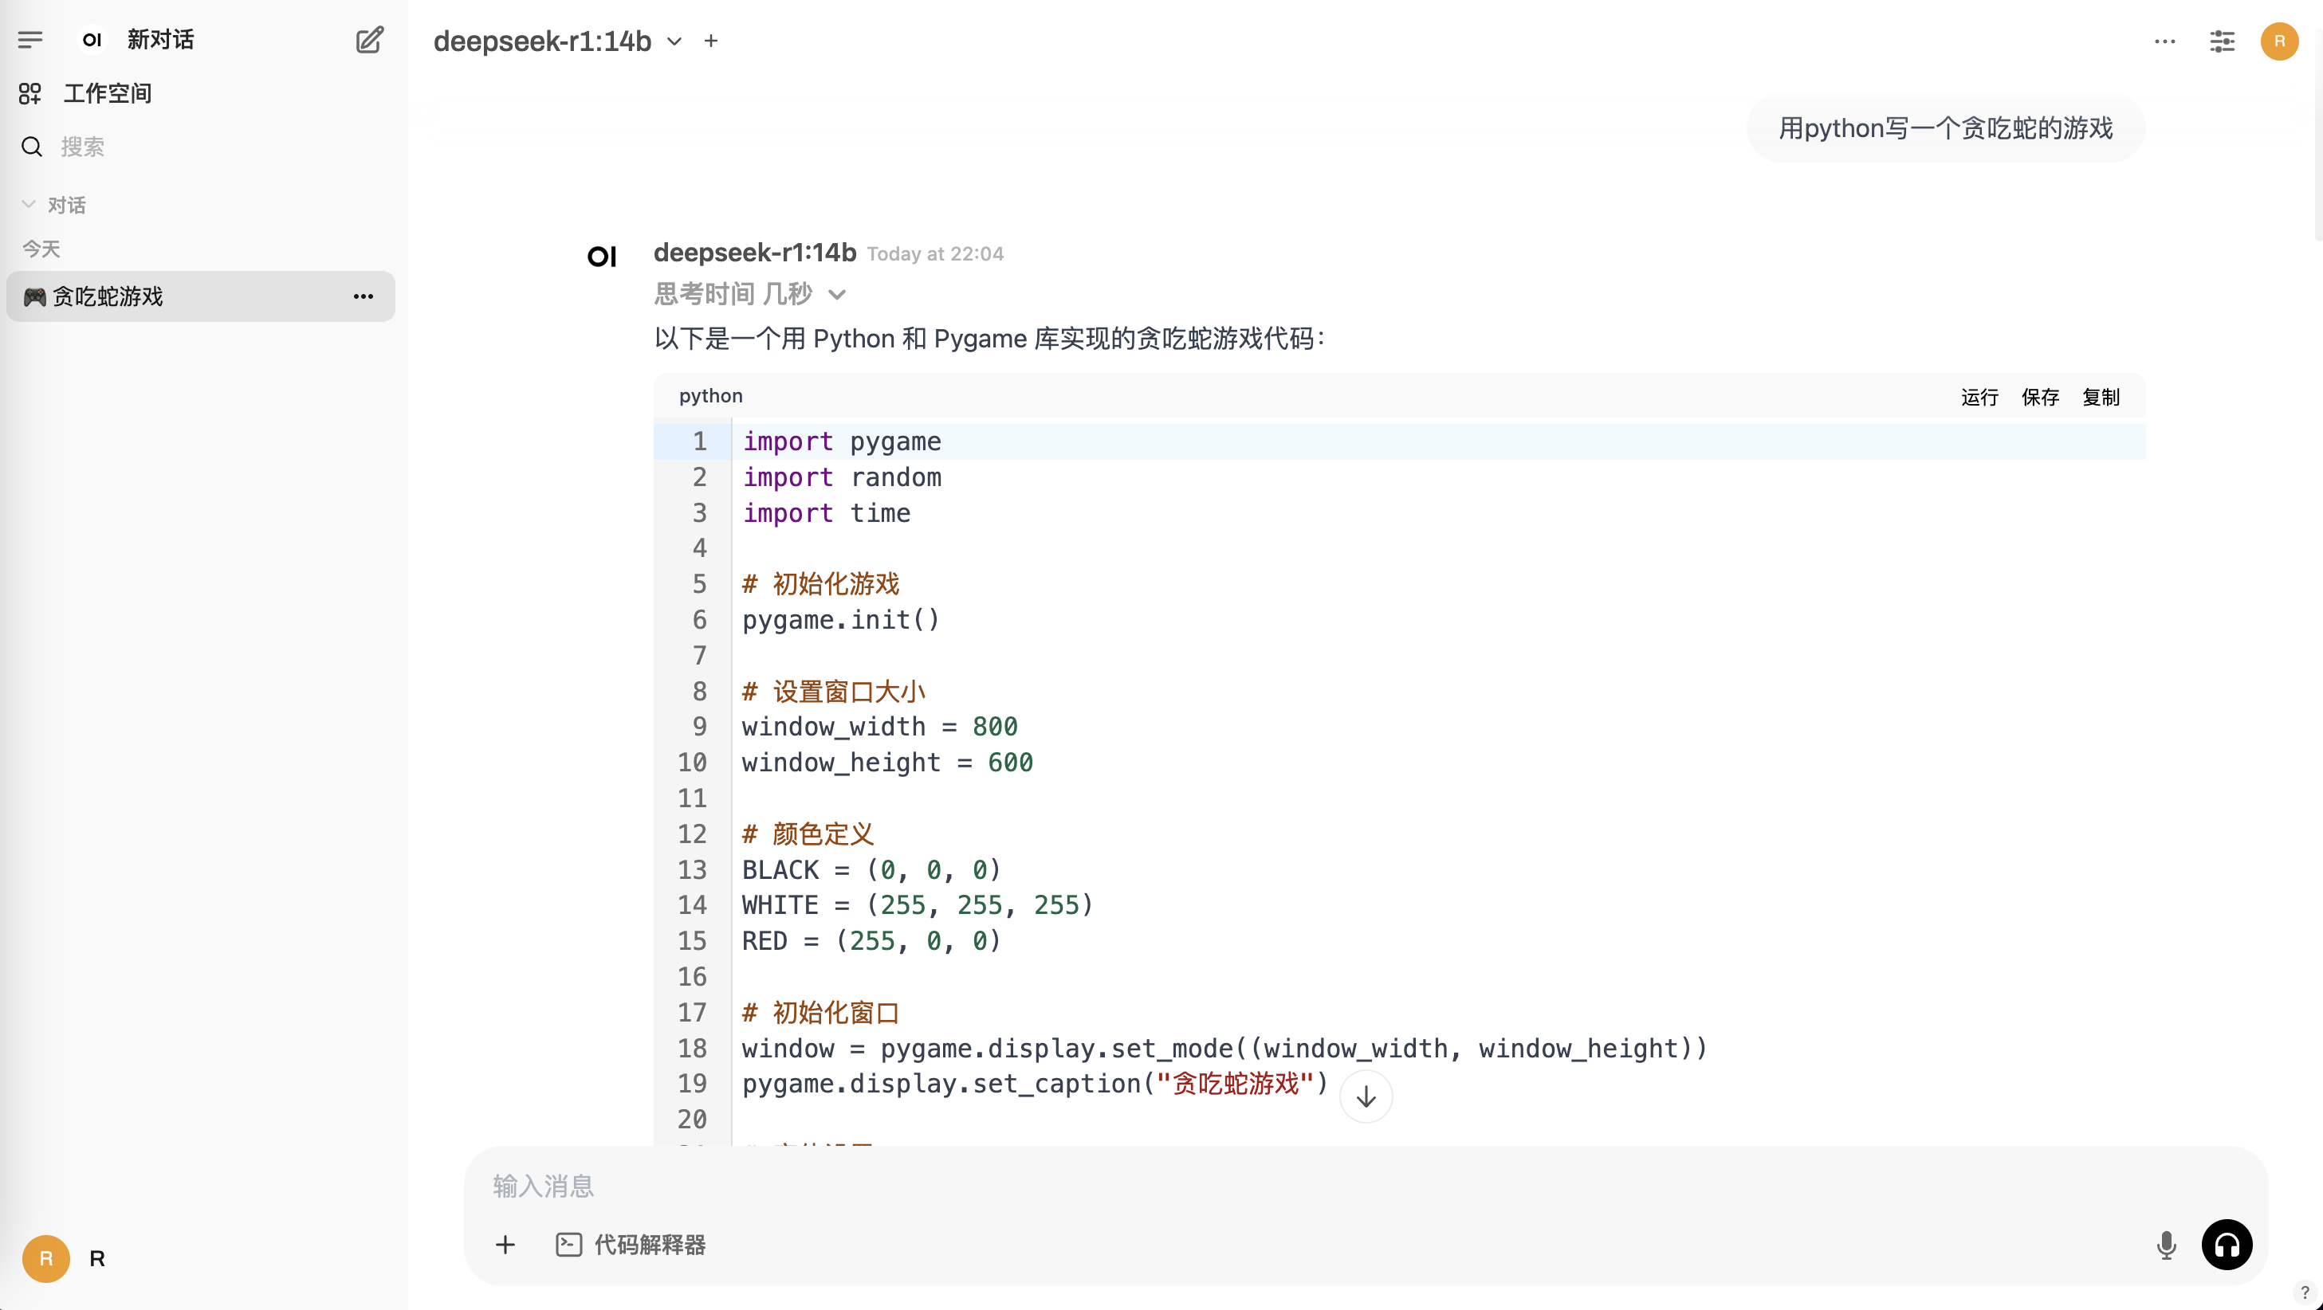This screenshot has width=2323, height=1310.
Task: Click 复制 to copy the code
Action: [x=2101, y=397]
